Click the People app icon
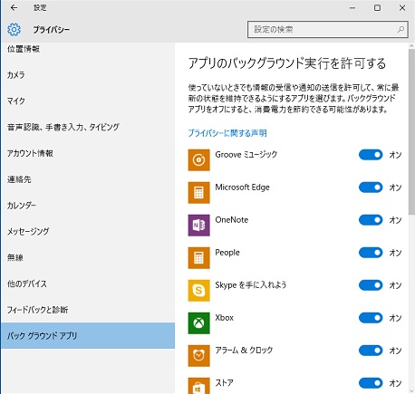The height and width of the screenshot is (394, 415). [x=198, y=258]
